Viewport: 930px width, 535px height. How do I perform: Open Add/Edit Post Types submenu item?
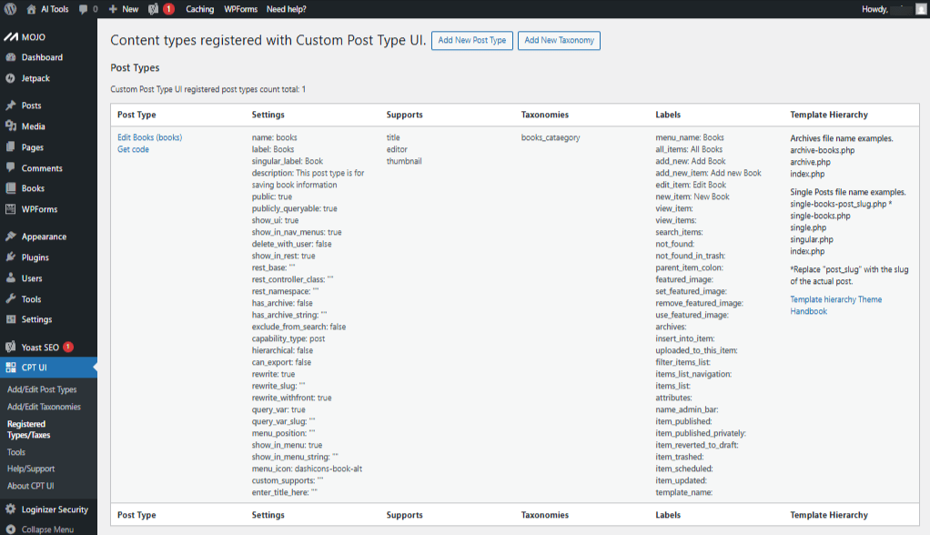tap(42, 389)
